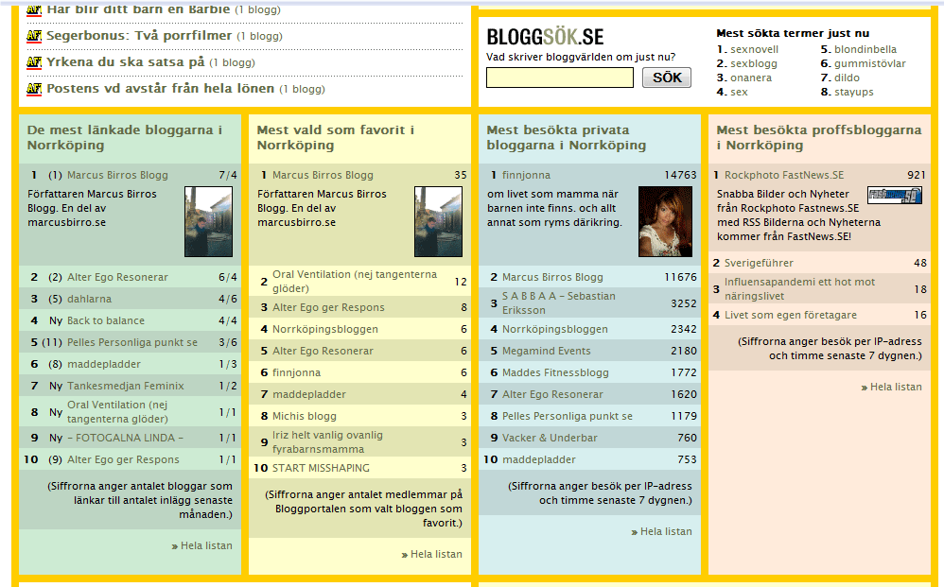Open Alter Ego Resonerar in favorites list
The image size is (944, 587).
tap(323, 351)
